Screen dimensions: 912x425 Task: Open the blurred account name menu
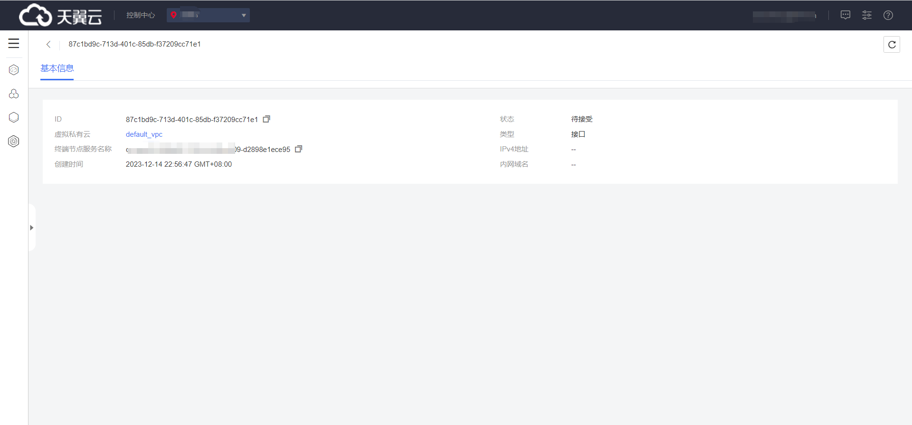[785, 16]
